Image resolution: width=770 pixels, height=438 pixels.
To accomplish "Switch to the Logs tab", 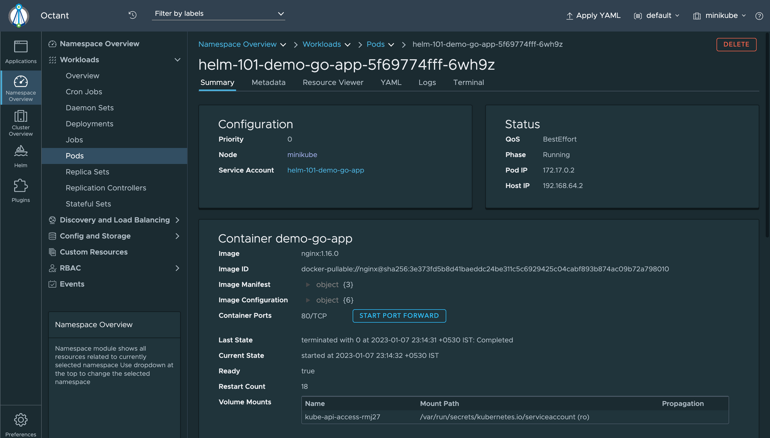I will click(427, 83).
